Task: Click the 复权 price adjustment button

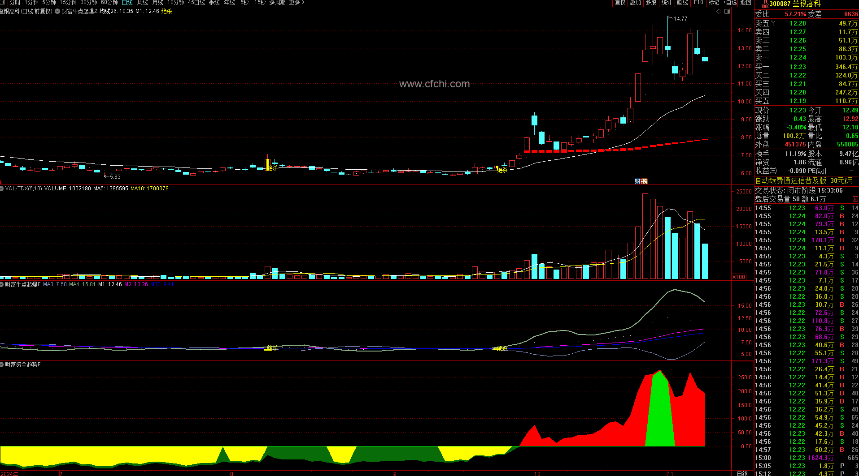Action: click(620, 3)
